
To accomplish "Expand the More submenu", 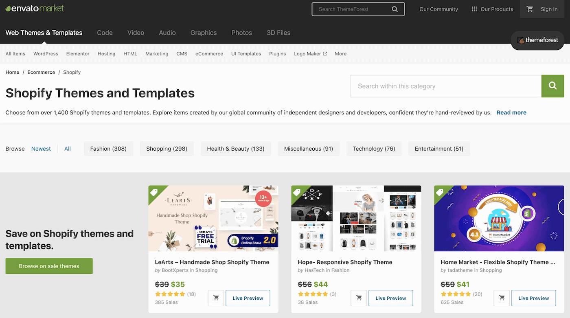I will point(341,54).
